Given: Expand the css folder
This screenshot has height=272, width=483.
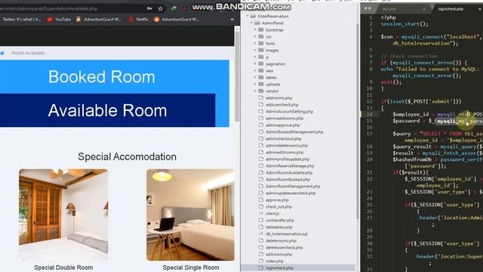Looking at the screenshot, I should pos(255,37).
